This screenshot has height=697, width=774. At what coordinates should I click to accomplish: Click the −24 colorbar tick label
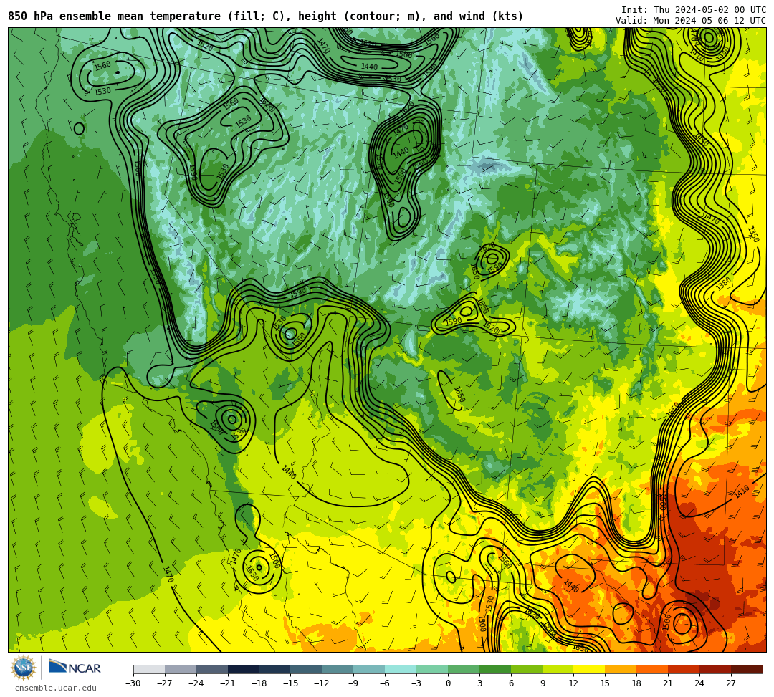(196, 683)
